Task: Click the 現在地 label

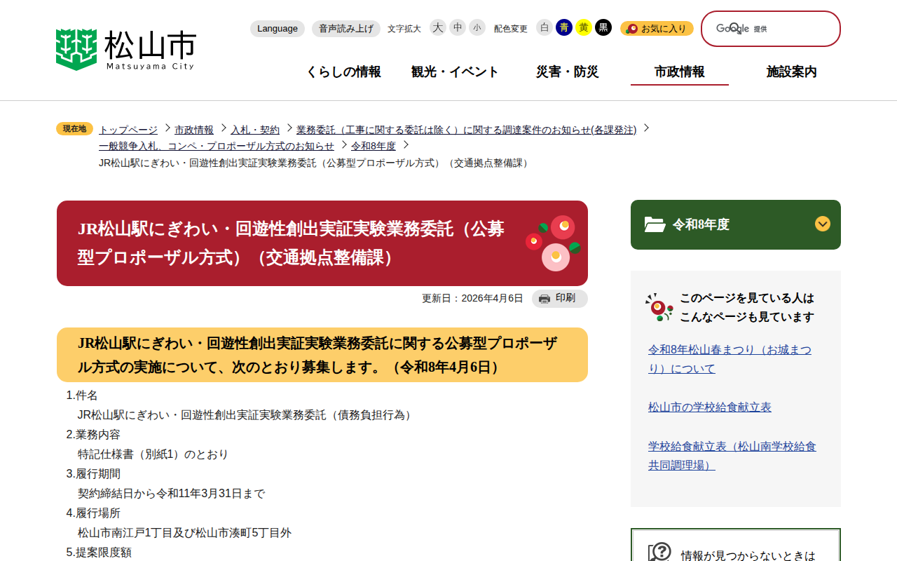Action: coord(74,128)
